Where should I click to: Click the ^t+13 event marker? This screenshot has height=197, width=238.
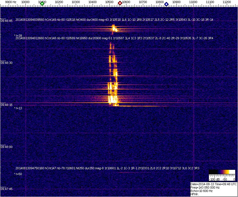pyautogui.click(x=18, y=108)
